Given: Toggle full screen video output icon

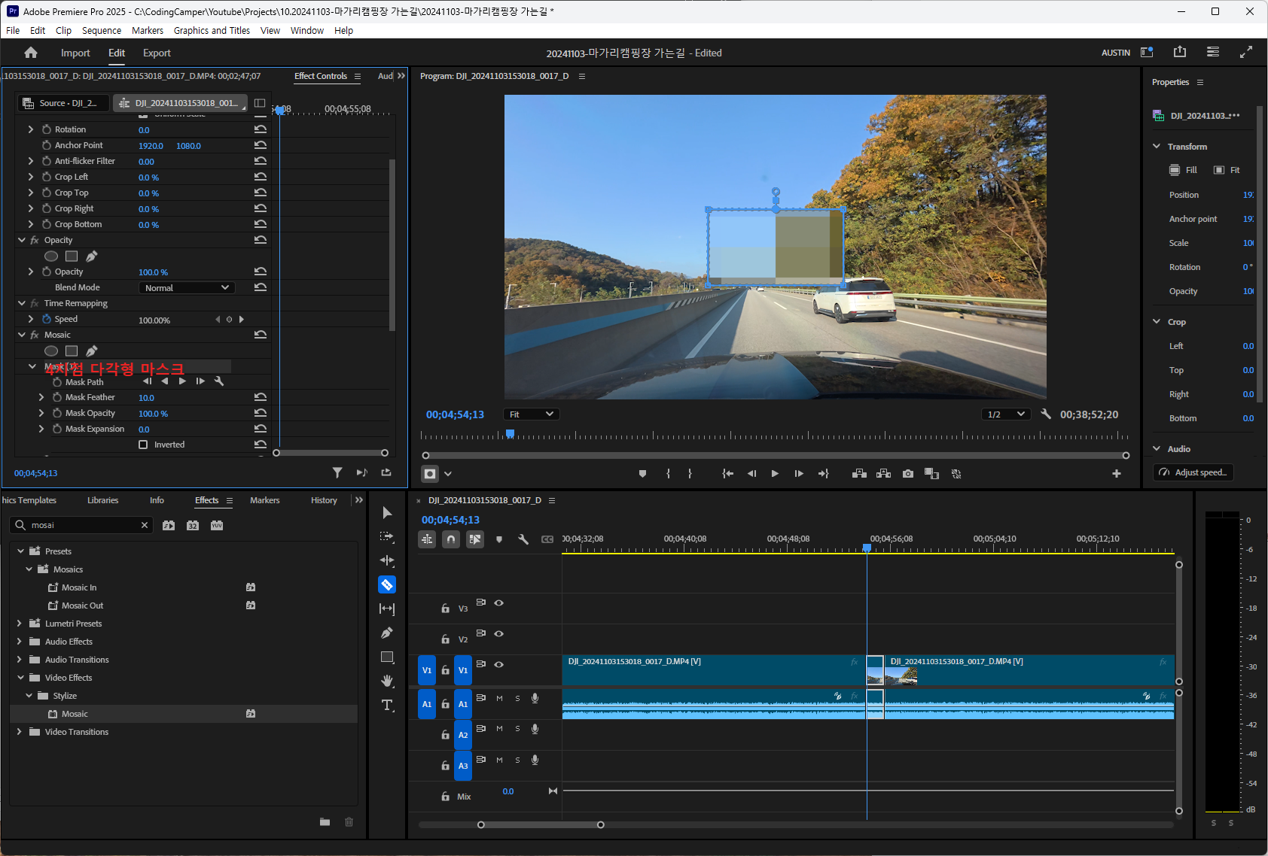Looking at the screenshot, I should [1246, 52].
